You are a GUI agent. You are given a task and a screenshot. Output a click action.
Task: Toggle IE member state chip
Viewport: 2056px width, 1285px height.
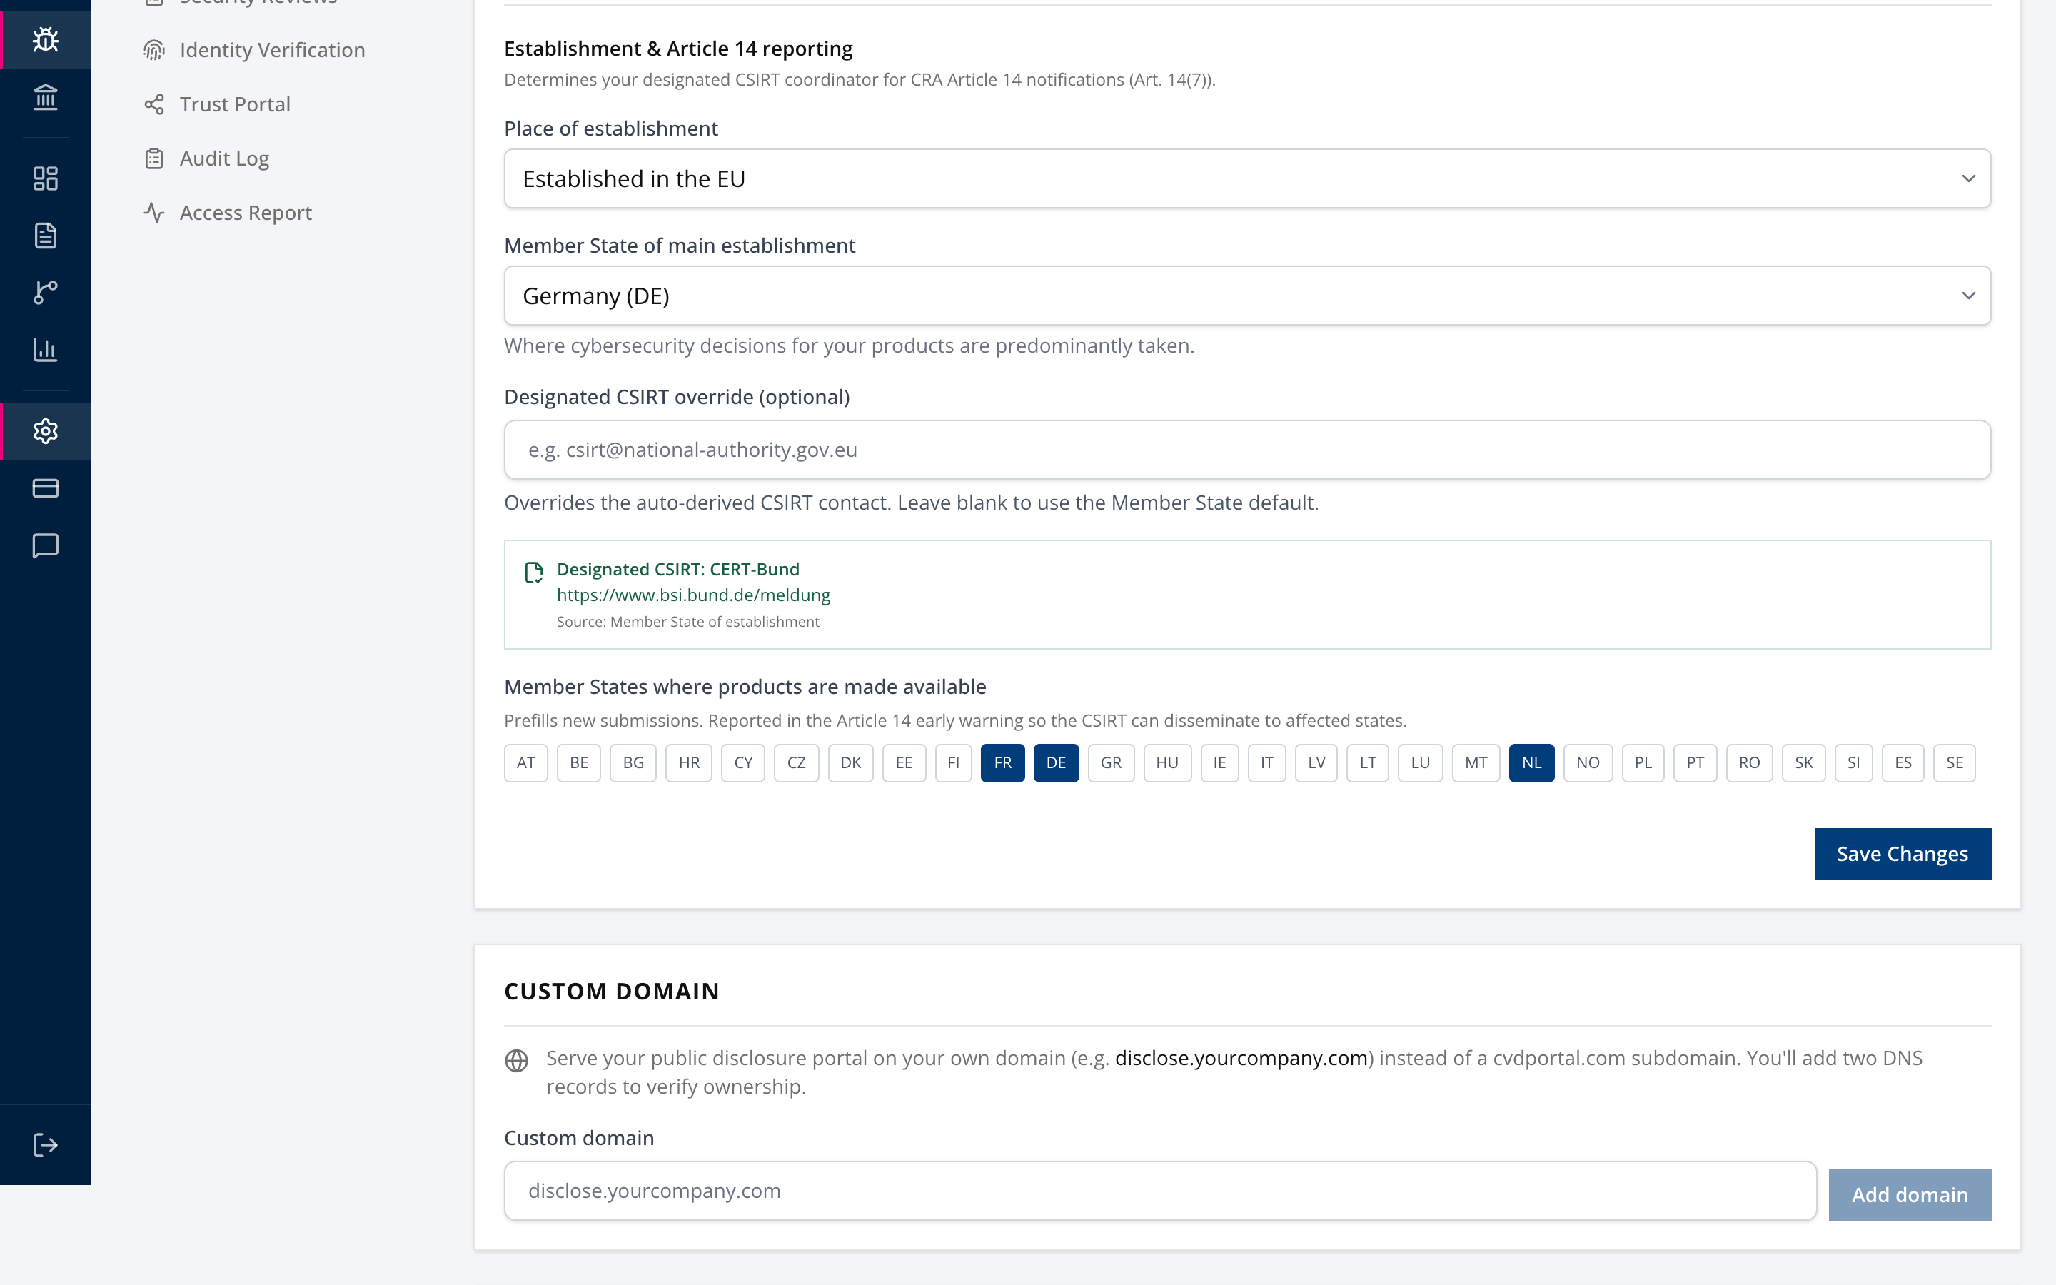click(x=1219, y=762)
